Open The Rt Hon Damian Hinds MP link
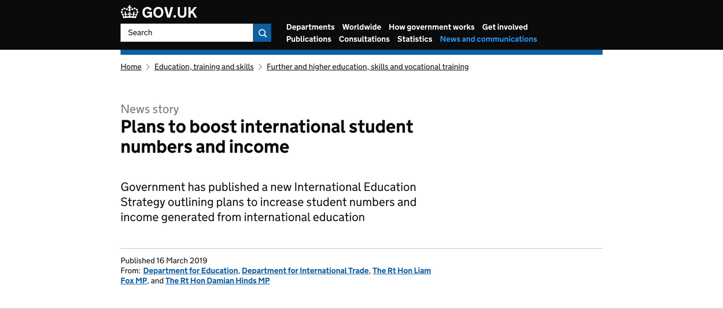The height and width of the screenshot is (309, 723). pyautogui.click(x=217, y=281)
